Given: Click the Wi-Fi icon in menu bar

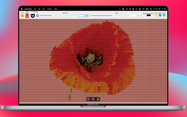Looking at the screenshot, I should 143,9.
